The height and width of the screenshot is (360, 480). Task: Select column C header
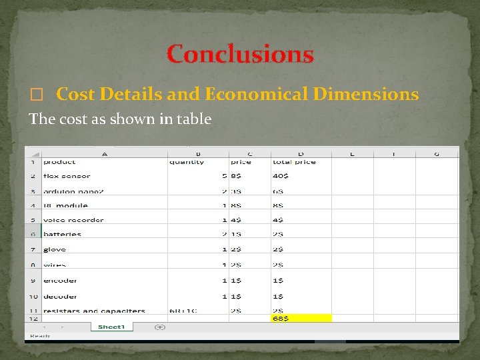pyautogui.click(x=250, y=154)
